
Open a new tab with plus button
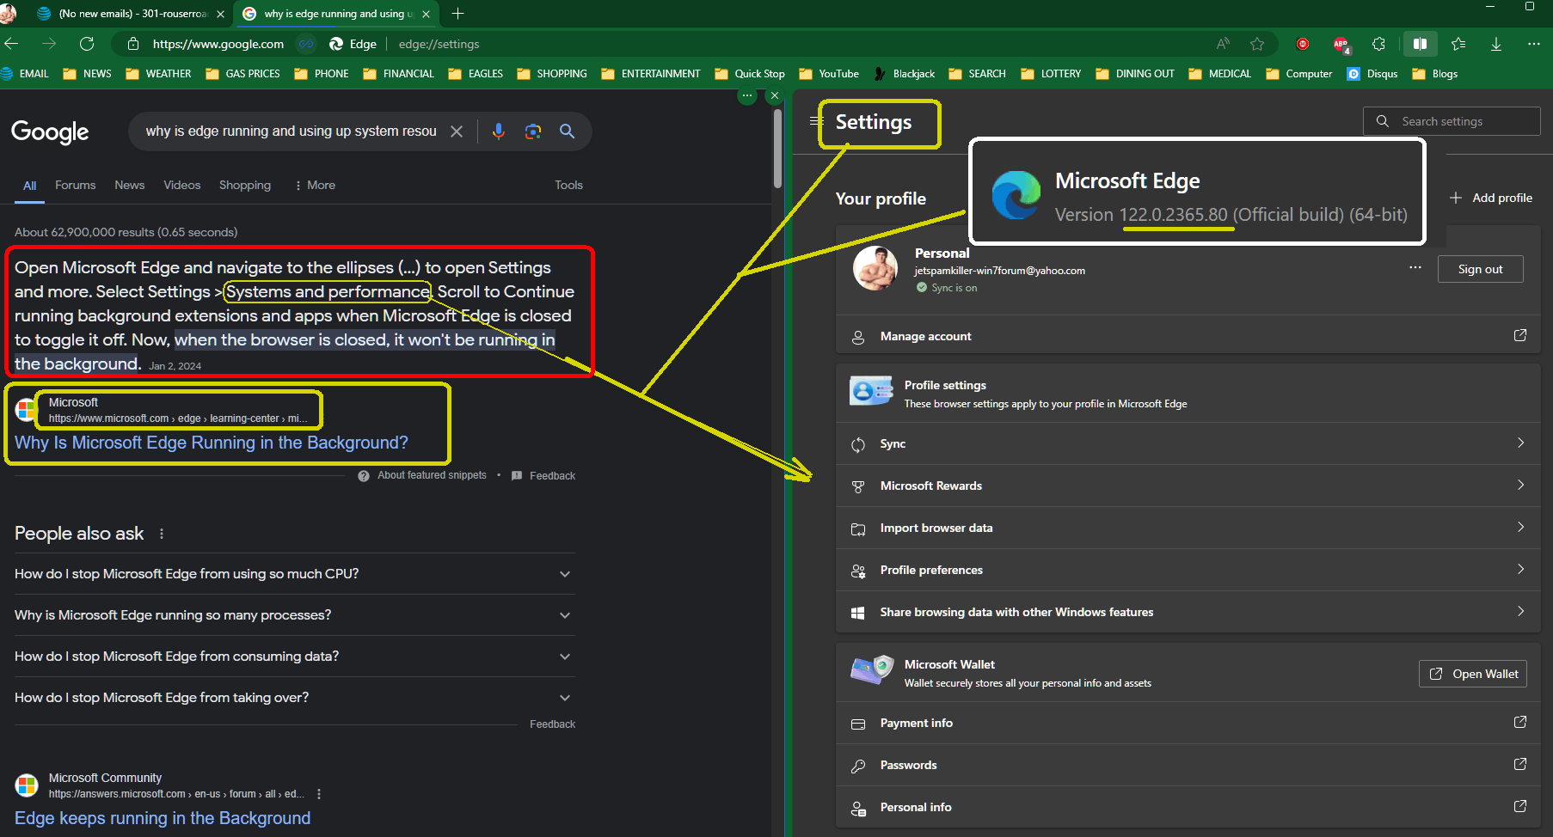point(458,14)
